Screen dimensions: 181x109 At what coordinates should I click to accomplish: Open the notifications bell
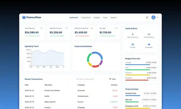point(147,17)
